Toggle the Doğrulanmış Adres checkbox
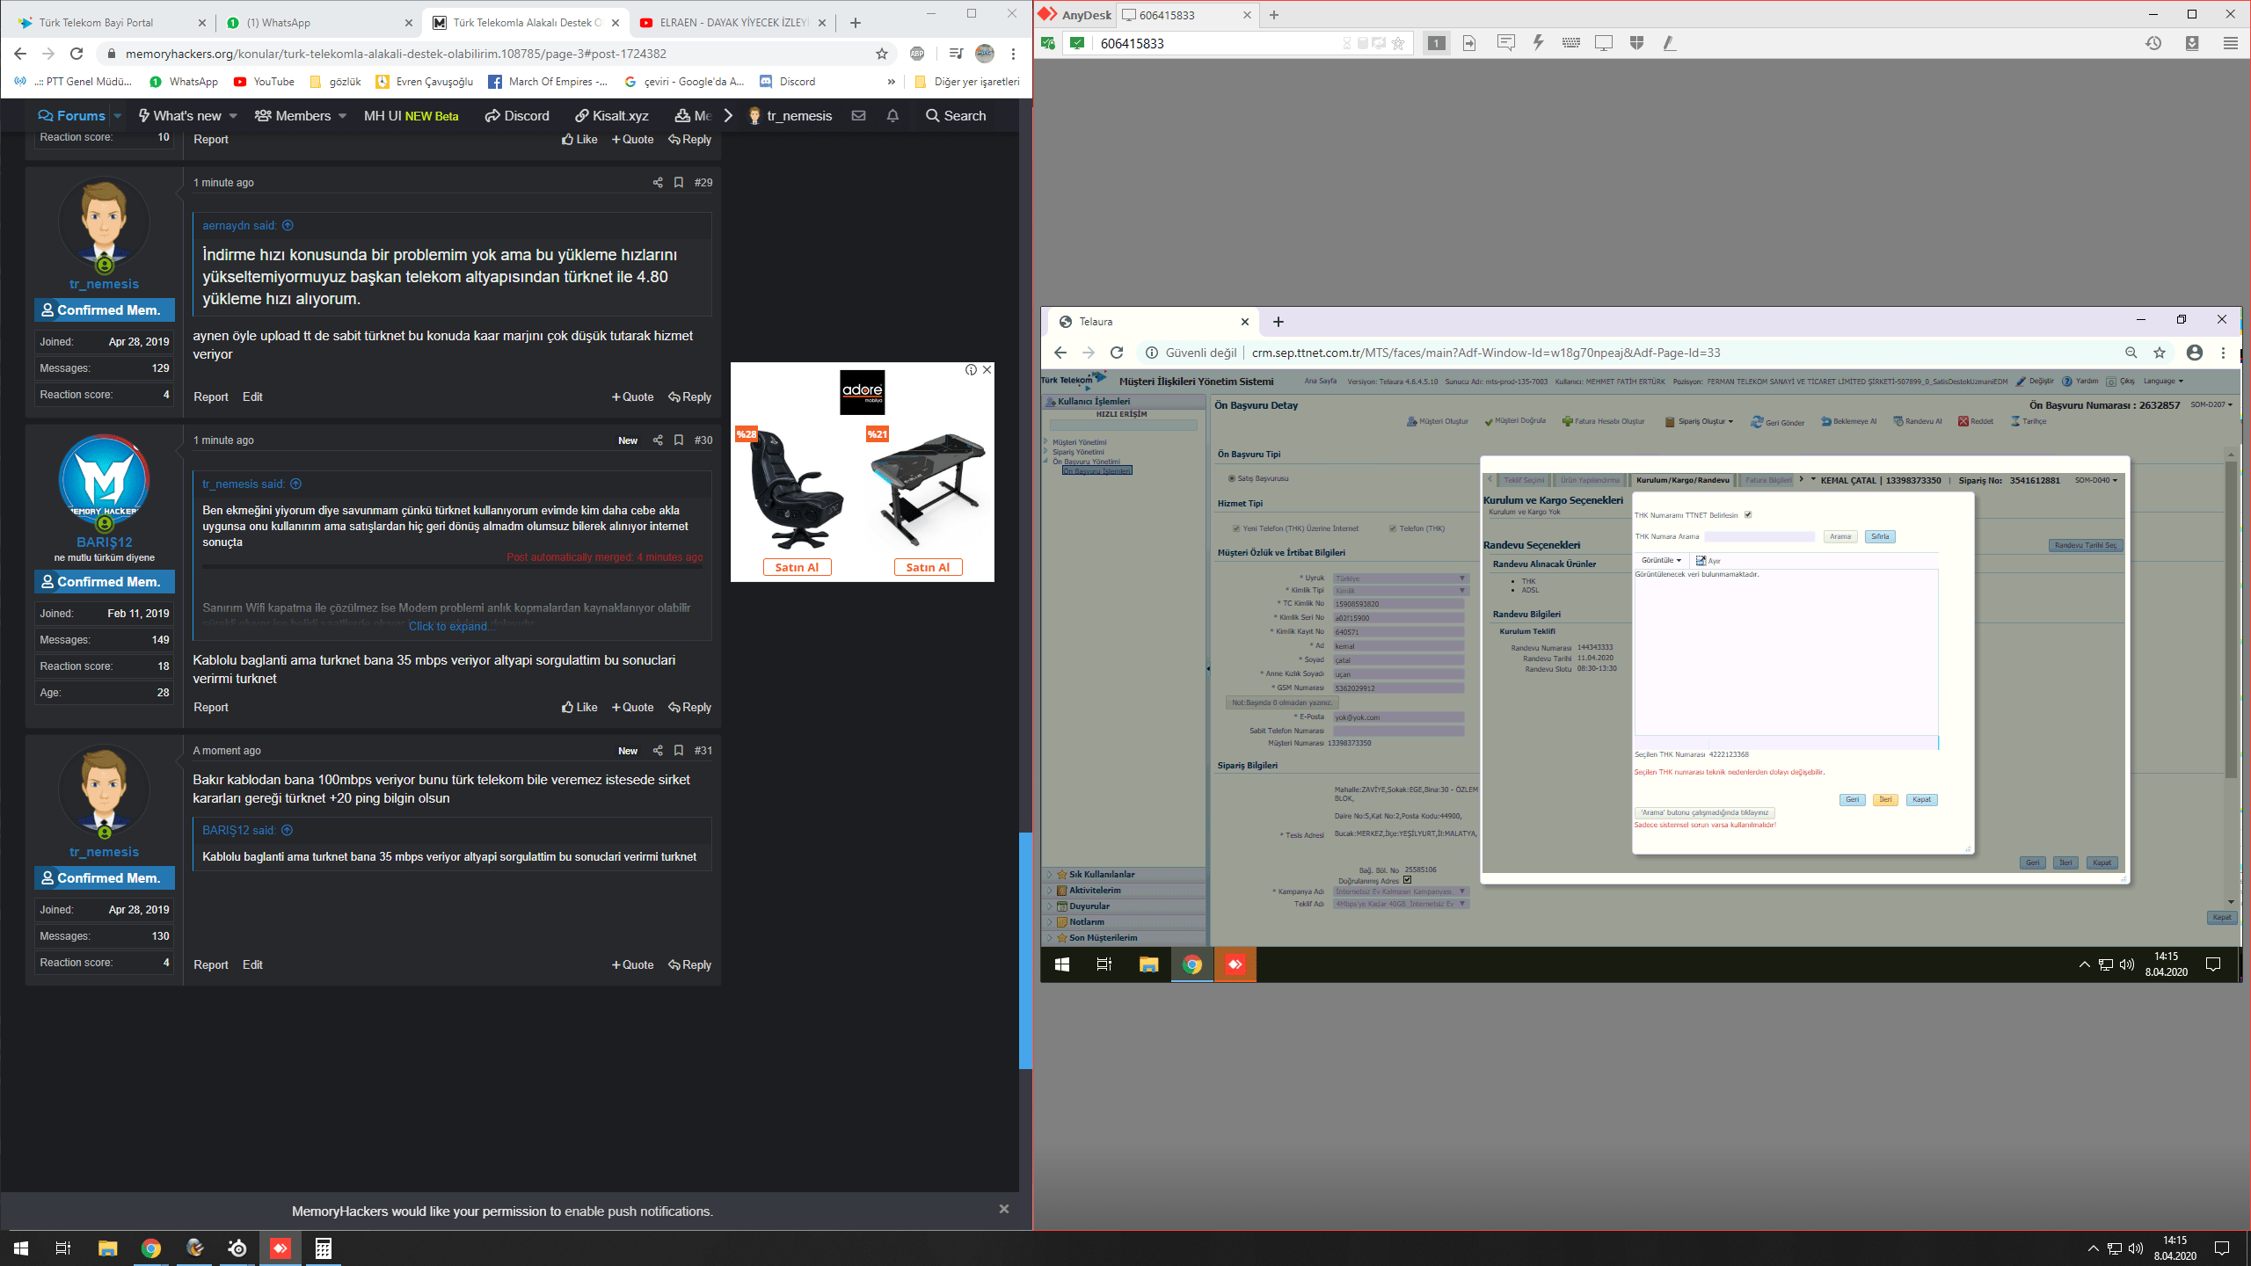 (x=1408, y=880)
